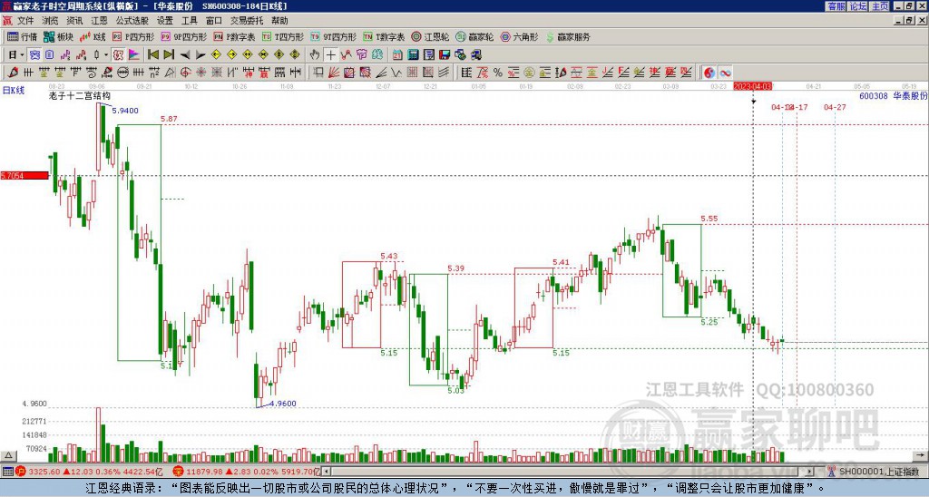Open the 江恩轮 tool
Image resolution: width=929 pixels, height=497 pixels.
(430, 36)
